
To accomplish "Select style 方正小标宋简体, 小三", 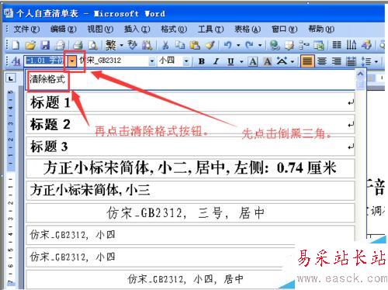I will pyautogui.click(x=190, y=191).
